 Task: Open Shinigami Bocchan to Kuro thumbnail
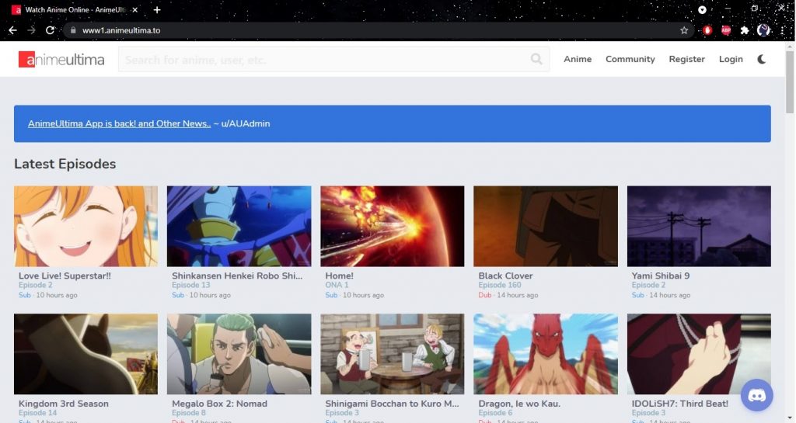tap(393, 354)
